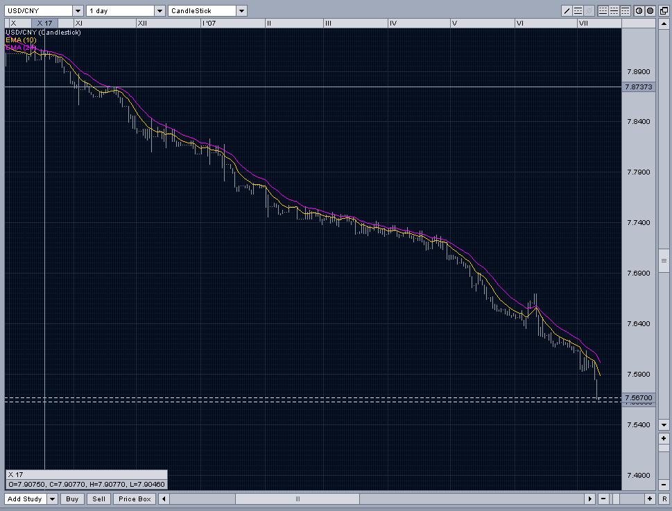Click the 7.7400 price axis label
This screenshot has height=511, width=672.
pyautogui.click(x=638, y=222)
